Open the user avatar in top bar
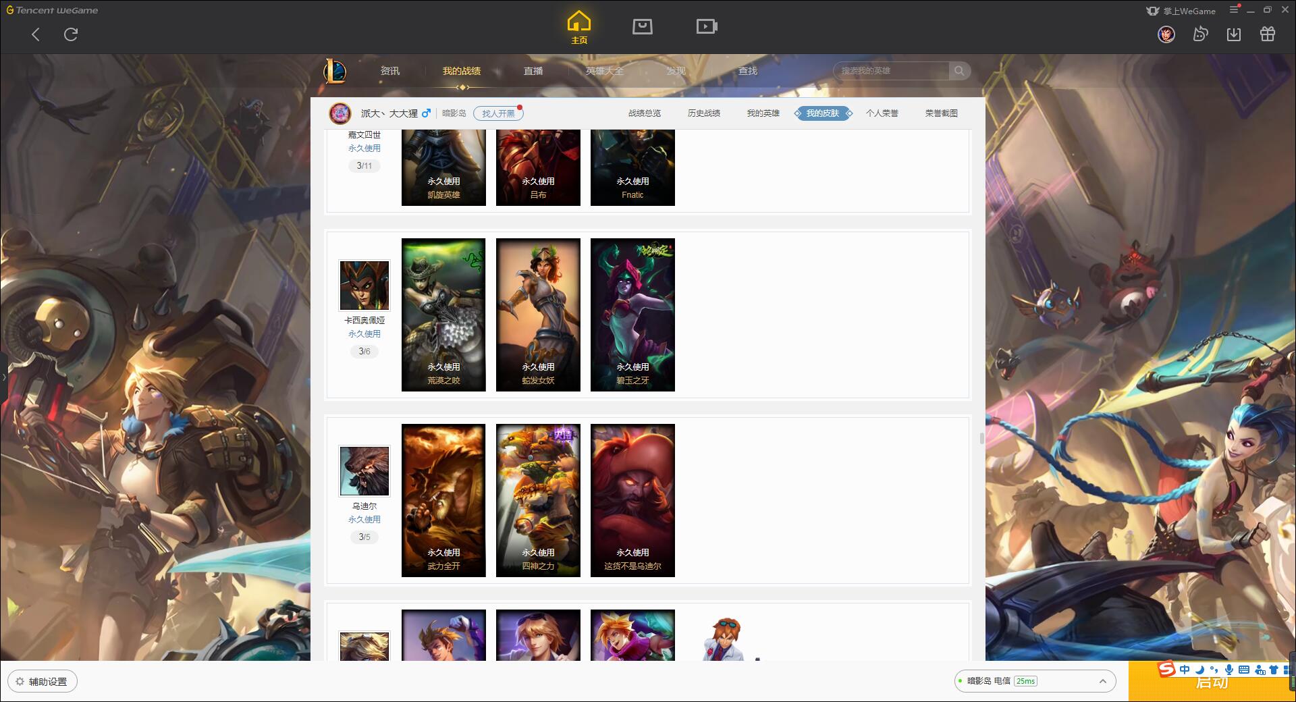1296x702 pixels. coord(1166,34)
